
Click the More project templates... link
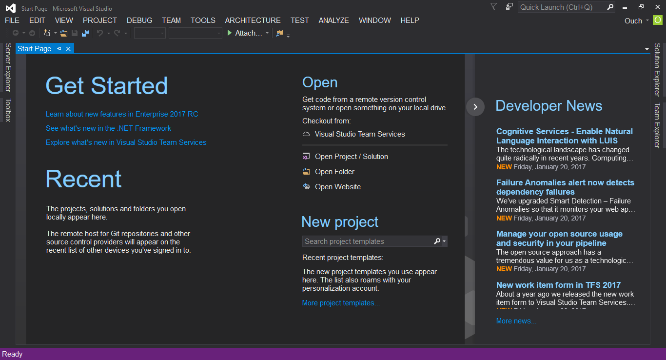coord(341,303)
